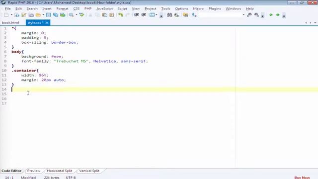318x179 pixels.
Task: Open the Format menu
Action: [x=62, y=9]
